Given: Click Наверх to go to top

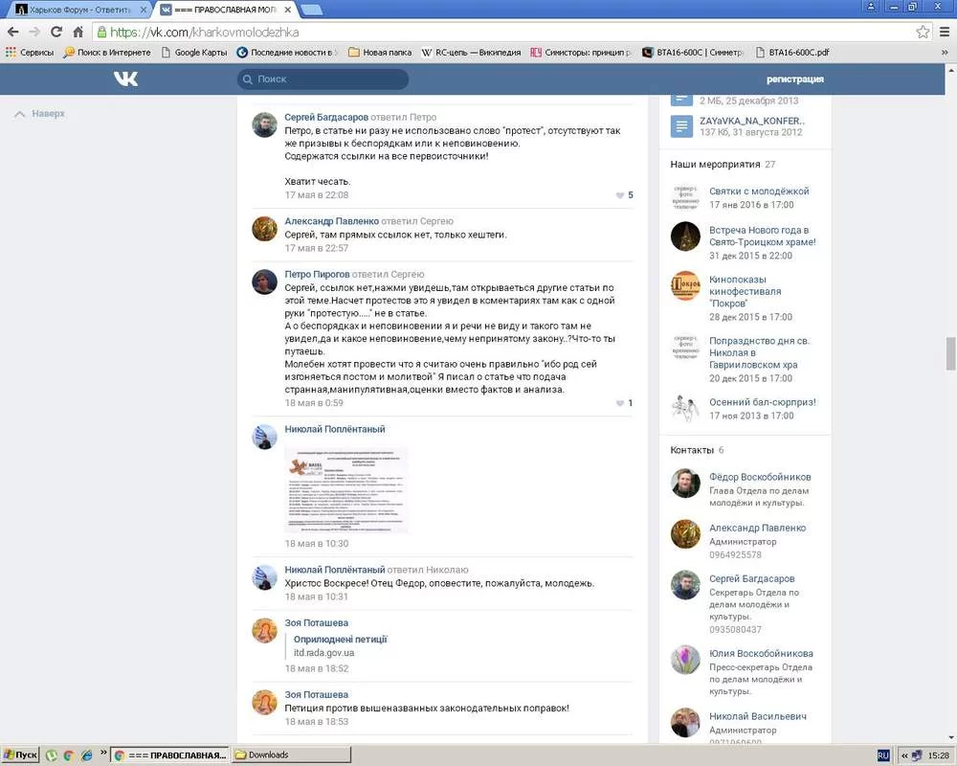Looking at the screenshot, I should pyautogui.click(x=39, y=114).
